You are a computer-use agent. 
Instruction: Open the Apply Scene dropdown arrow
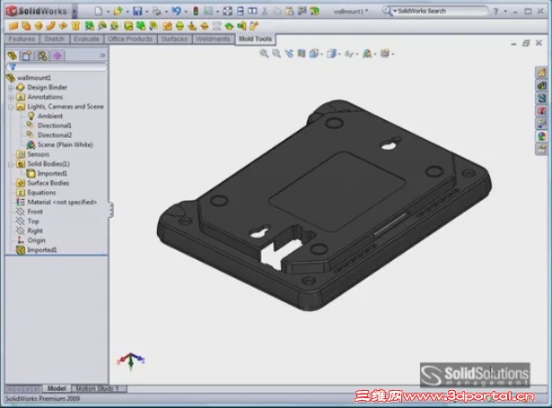tap(375, 54)
